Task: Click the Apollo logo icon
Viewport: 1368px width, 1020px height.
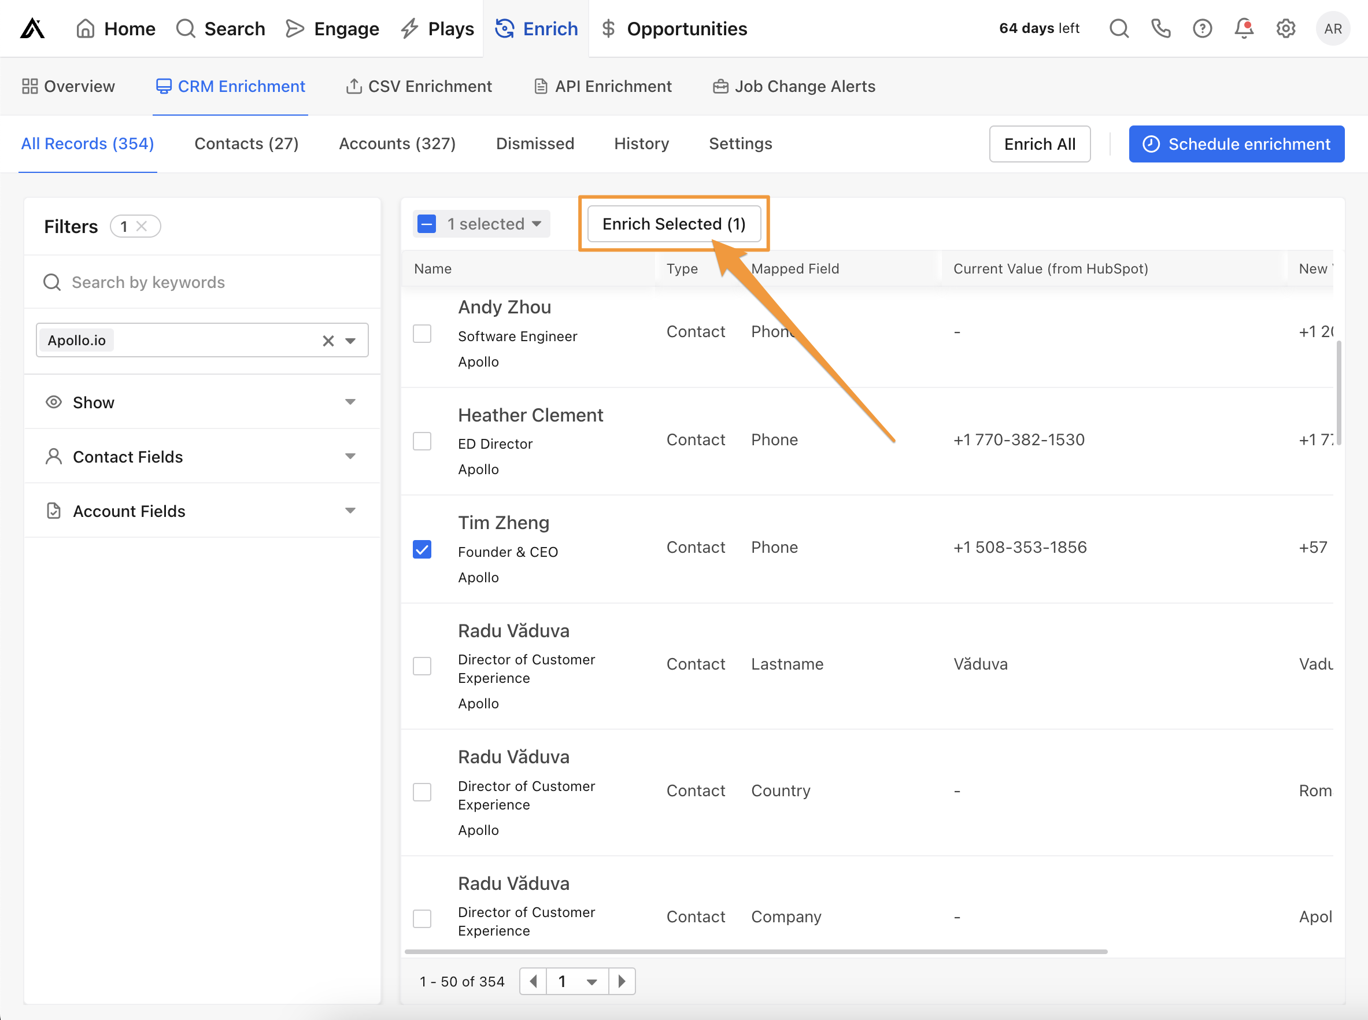Action: coord(32,28)
